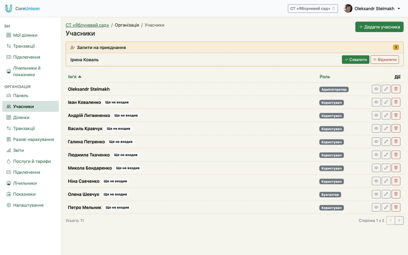The image size is (408, 255).
Task: Delete participant Іван Коваленко with trash icon
Action: tap(396, 102)
